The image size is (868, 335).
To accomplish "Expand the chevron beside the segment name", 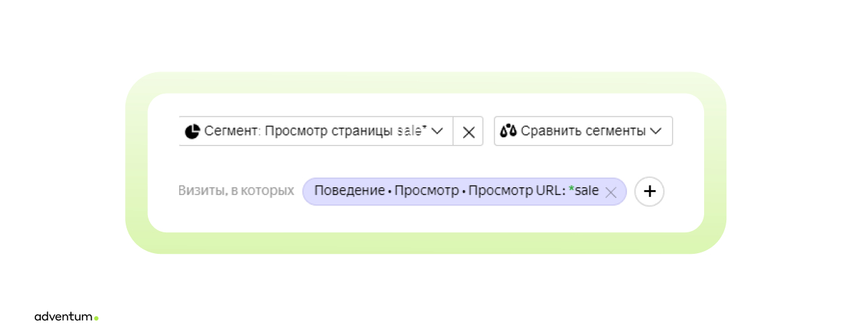I will 437,131.
